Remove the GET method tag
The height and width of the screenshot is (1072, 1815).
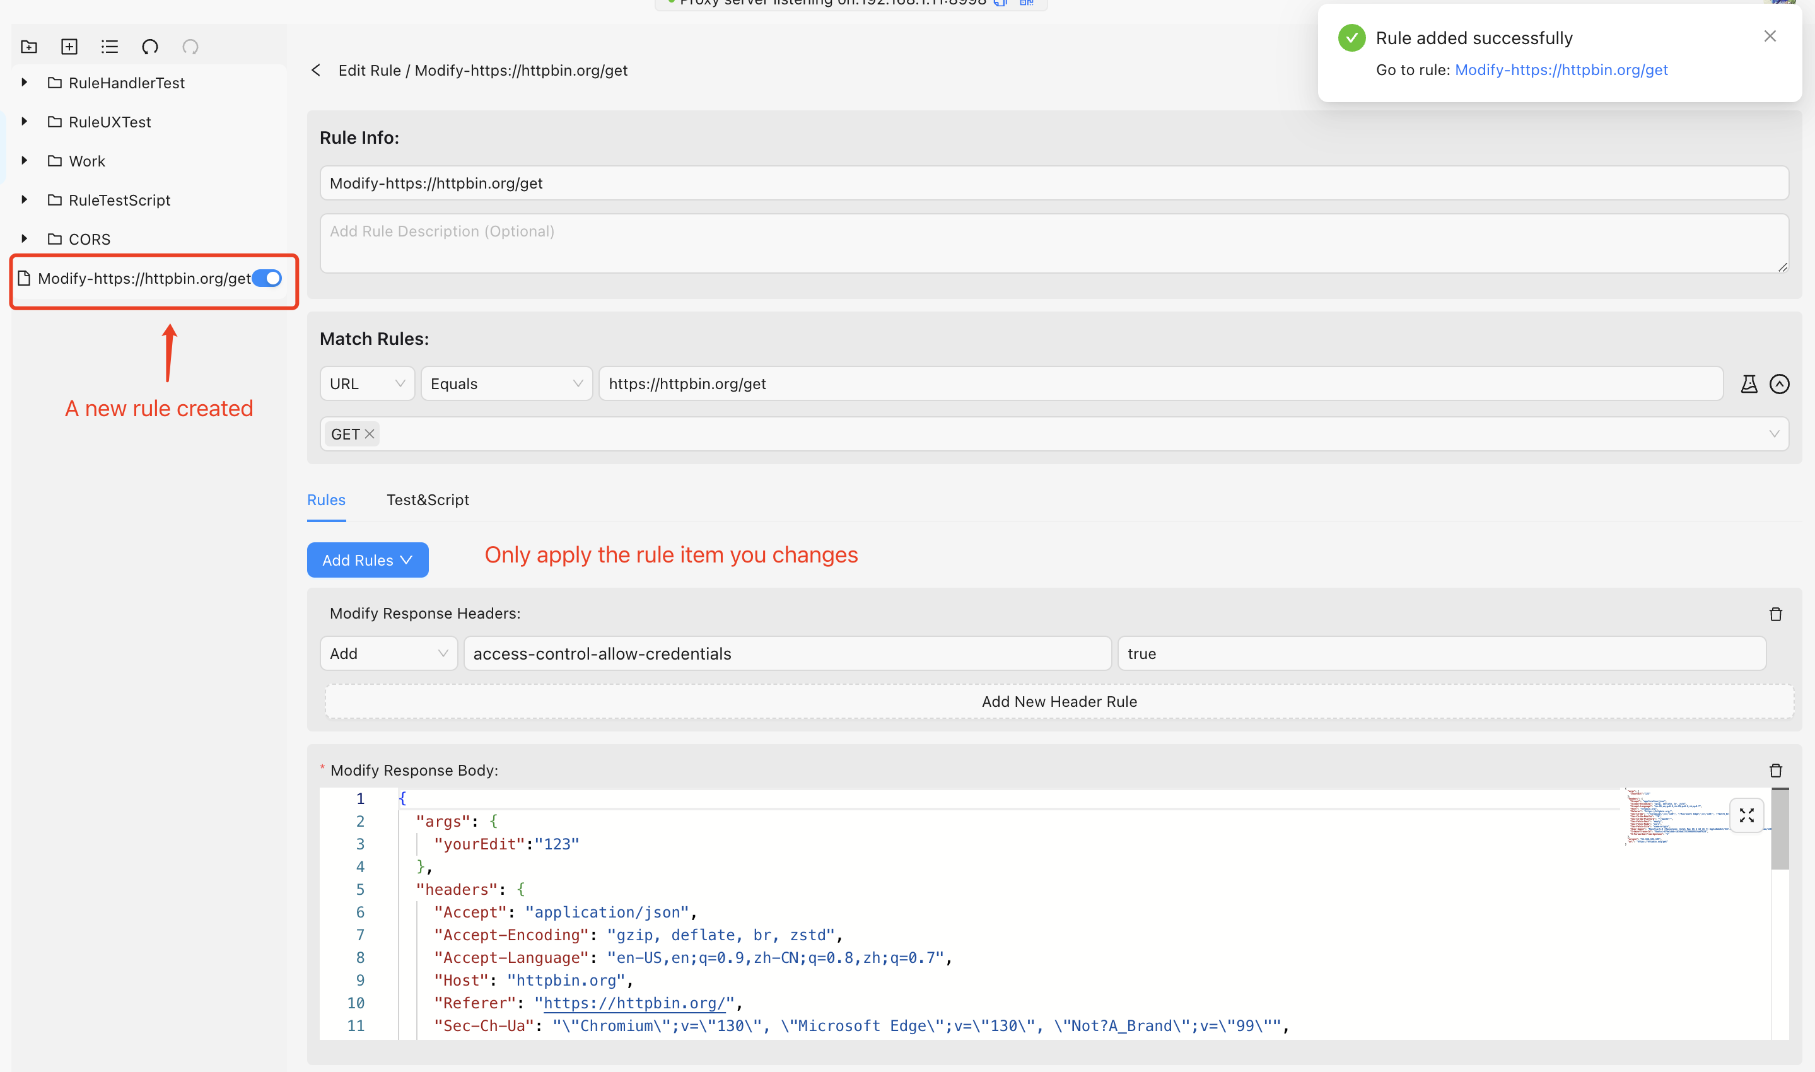pos(369,434)
